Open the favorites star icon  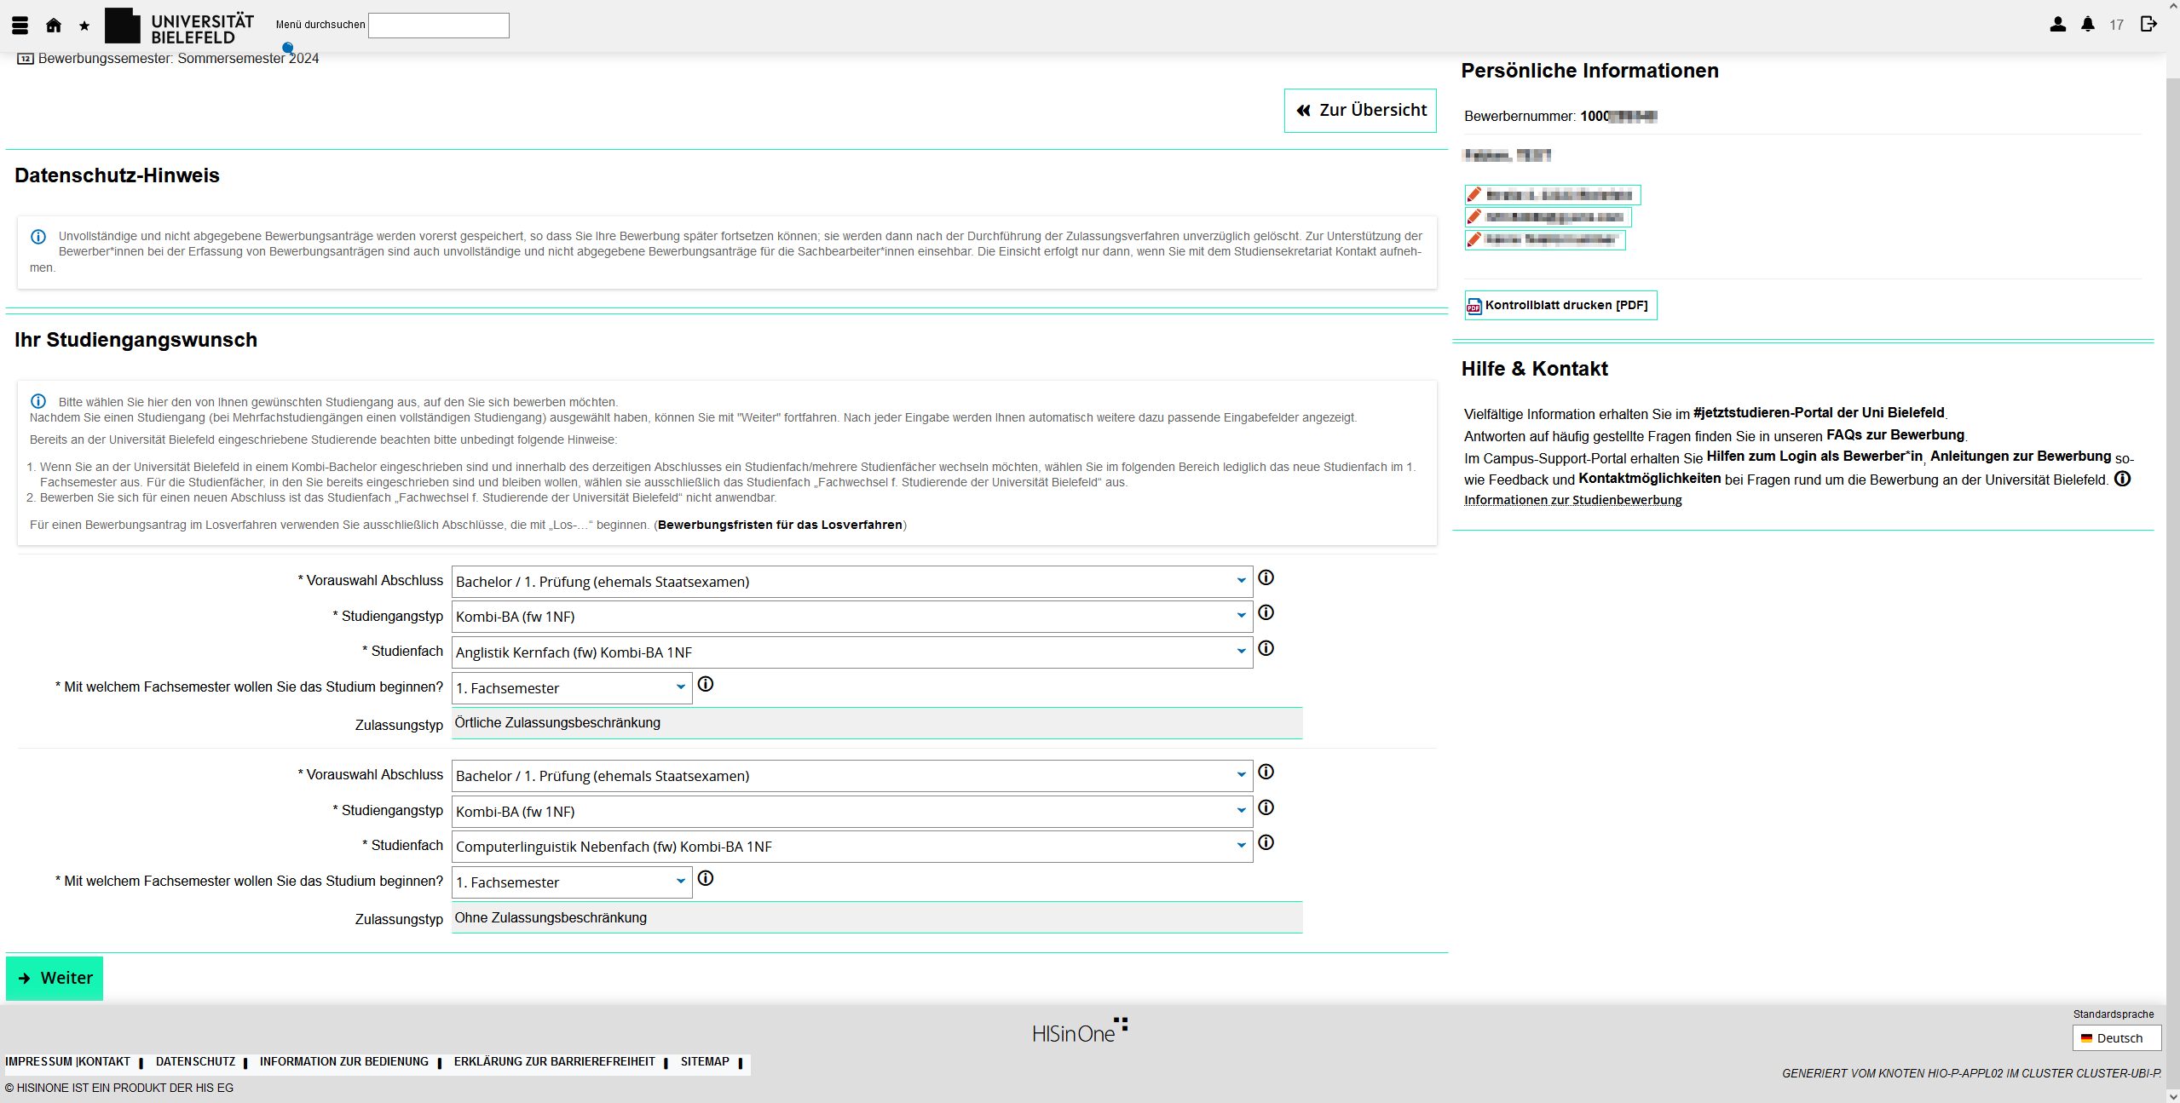tap(84, 26)
